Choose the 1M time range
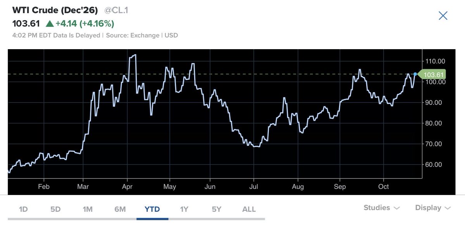This screenshot has width=465, height=226. [x=88, y=209]
